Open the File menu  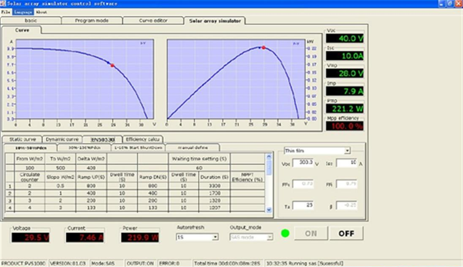5,12
